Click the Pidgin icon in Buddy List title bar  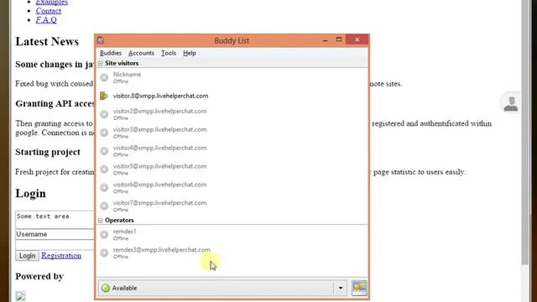coord(101,40)
